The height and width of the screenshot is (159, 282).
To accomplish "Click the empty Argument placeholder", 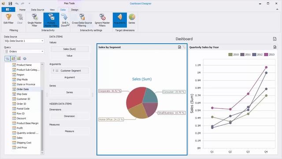I will click(70, 77).
